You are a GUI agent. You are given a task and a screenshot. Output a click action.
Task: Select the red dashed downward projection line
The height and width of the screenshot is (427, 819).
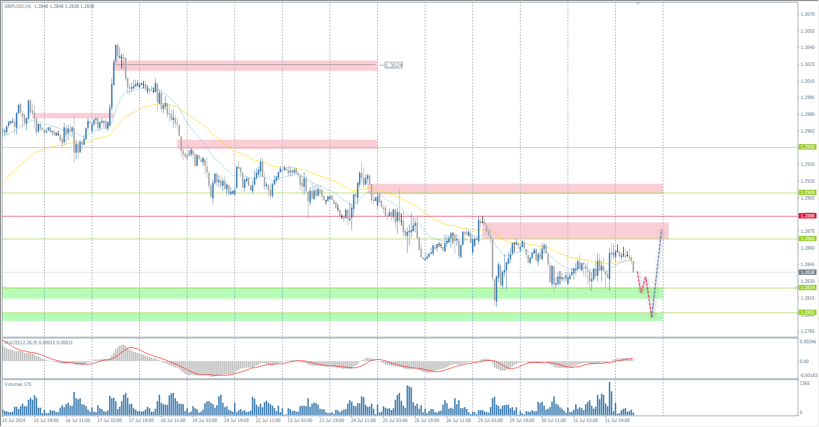(x=644, y=293)
